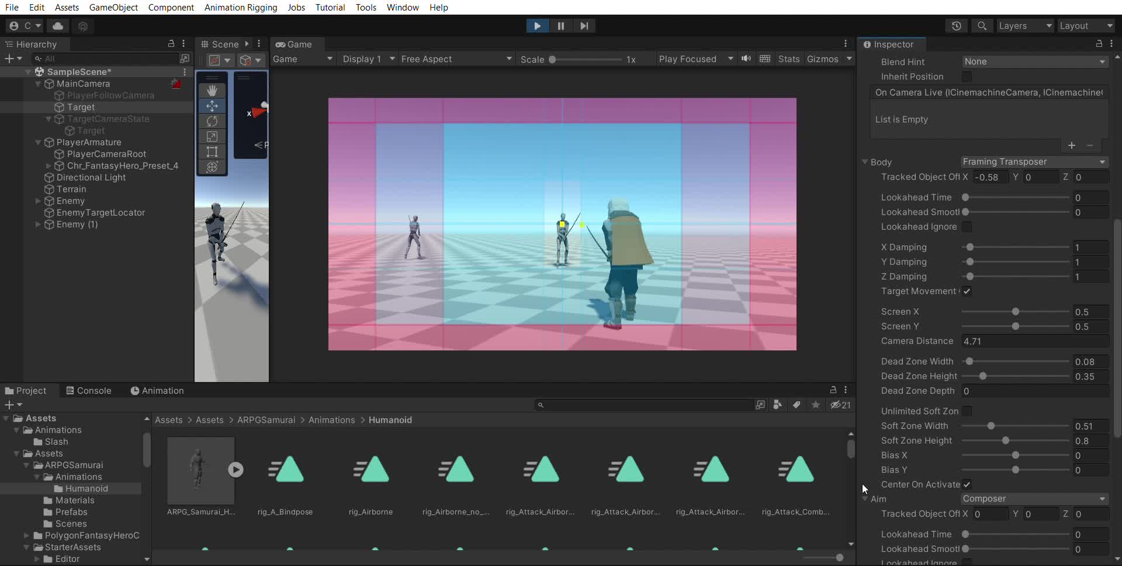The image size is (1122, 566).
Task: Click the Step frame button
Action: [x=584, y=26]
